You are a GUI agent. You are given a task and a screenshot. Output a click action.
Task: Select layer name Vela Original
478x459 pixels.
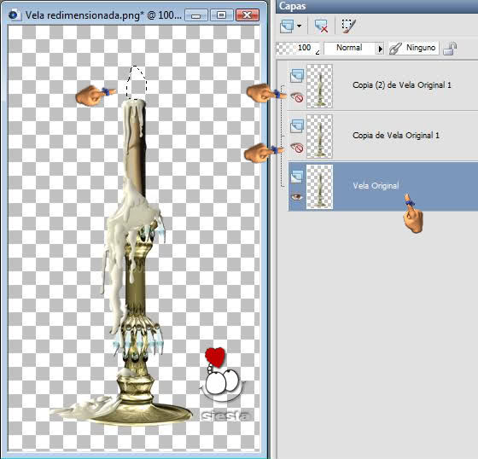pos(376,186)
